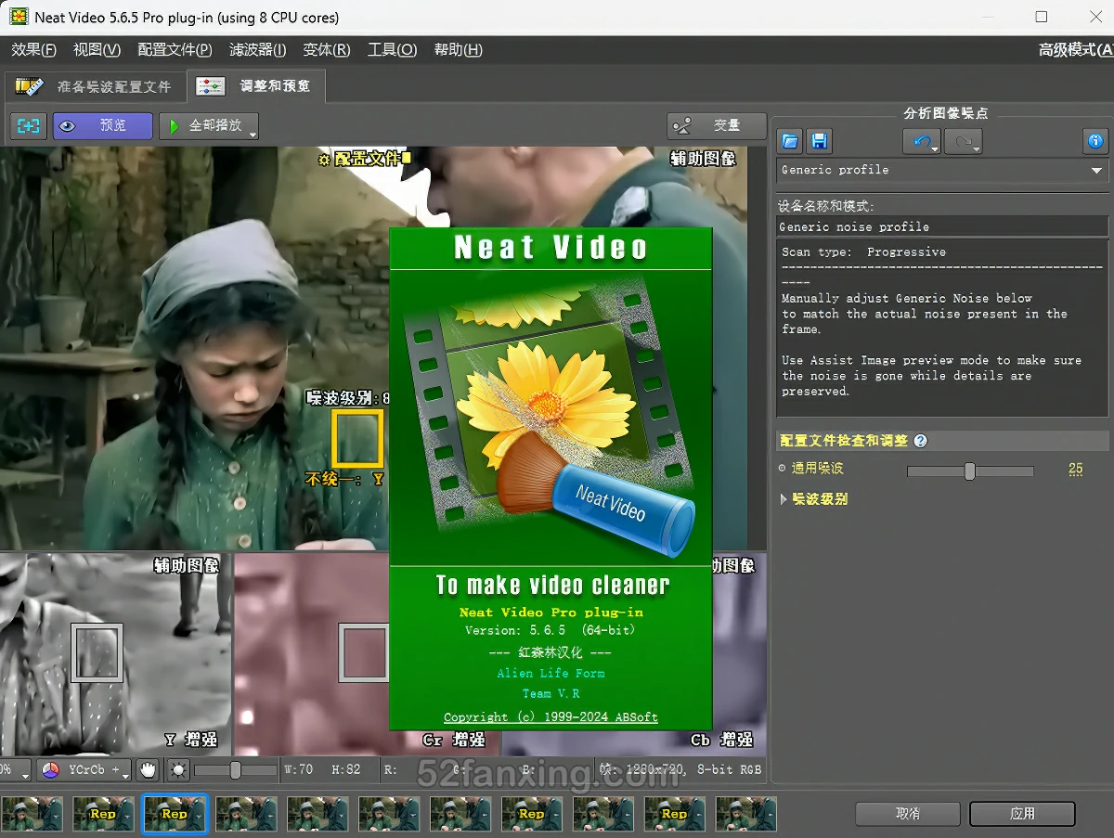Adjust the brightness slider in bottom toolbar
Image resolution: width=1114 pixels, height=838 pixels.
click(236, 769)
